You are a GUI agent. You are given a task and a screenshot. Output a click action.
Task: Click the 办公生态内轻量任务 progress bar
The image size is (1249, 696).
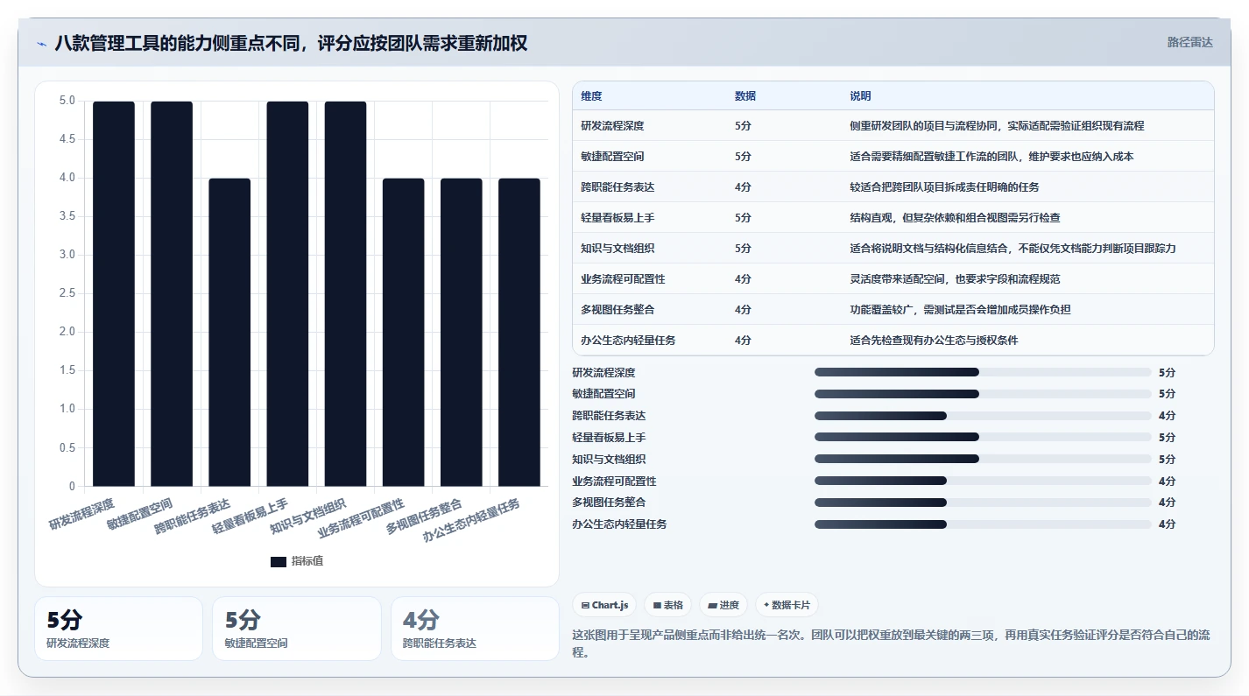pos(983,524)
